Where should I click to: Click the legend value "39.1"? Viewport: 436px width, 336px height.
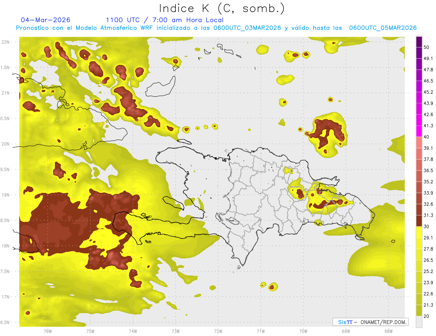click(x=428, y=148)
